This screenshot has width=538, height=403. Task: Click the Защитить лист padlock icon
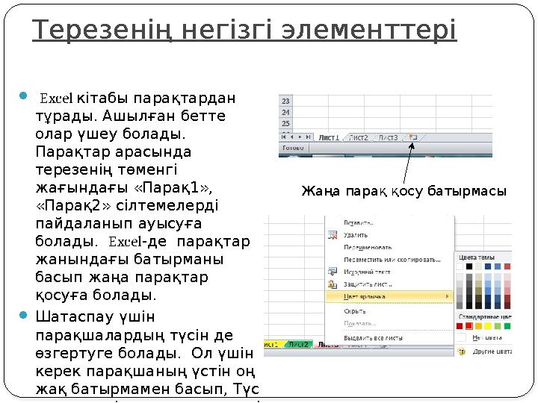coord(332,284)
